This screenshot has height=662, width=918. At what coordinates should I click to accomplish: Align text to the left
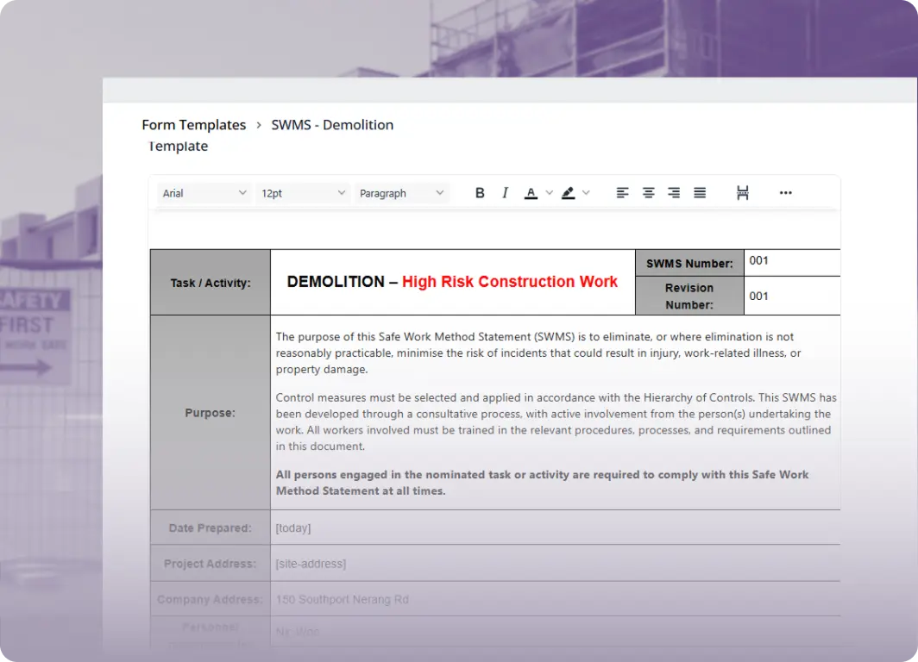pos(622,192)
